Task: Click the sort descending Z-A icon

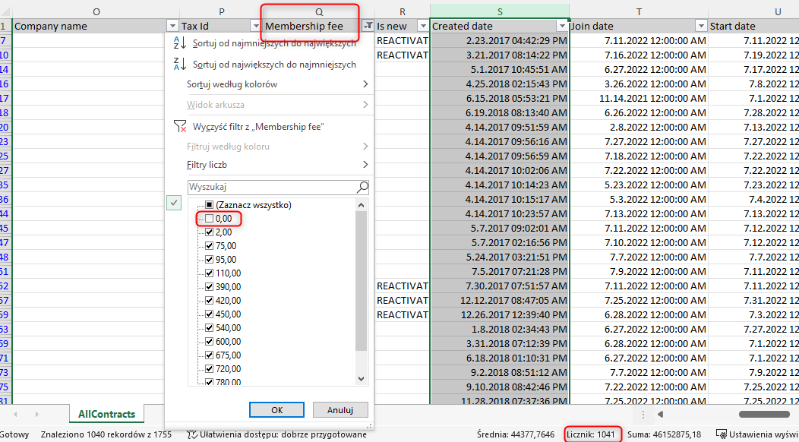Action: (178, 65)
